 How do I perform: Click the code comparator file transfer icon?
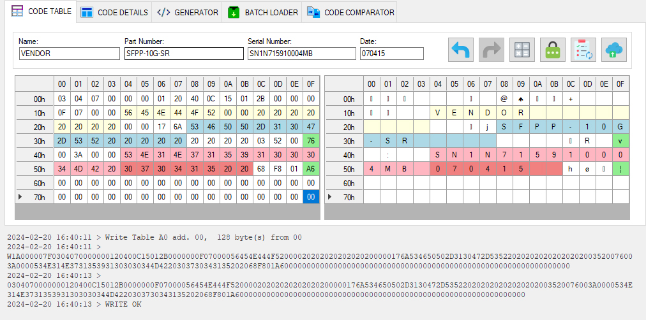tap(313, 12)
